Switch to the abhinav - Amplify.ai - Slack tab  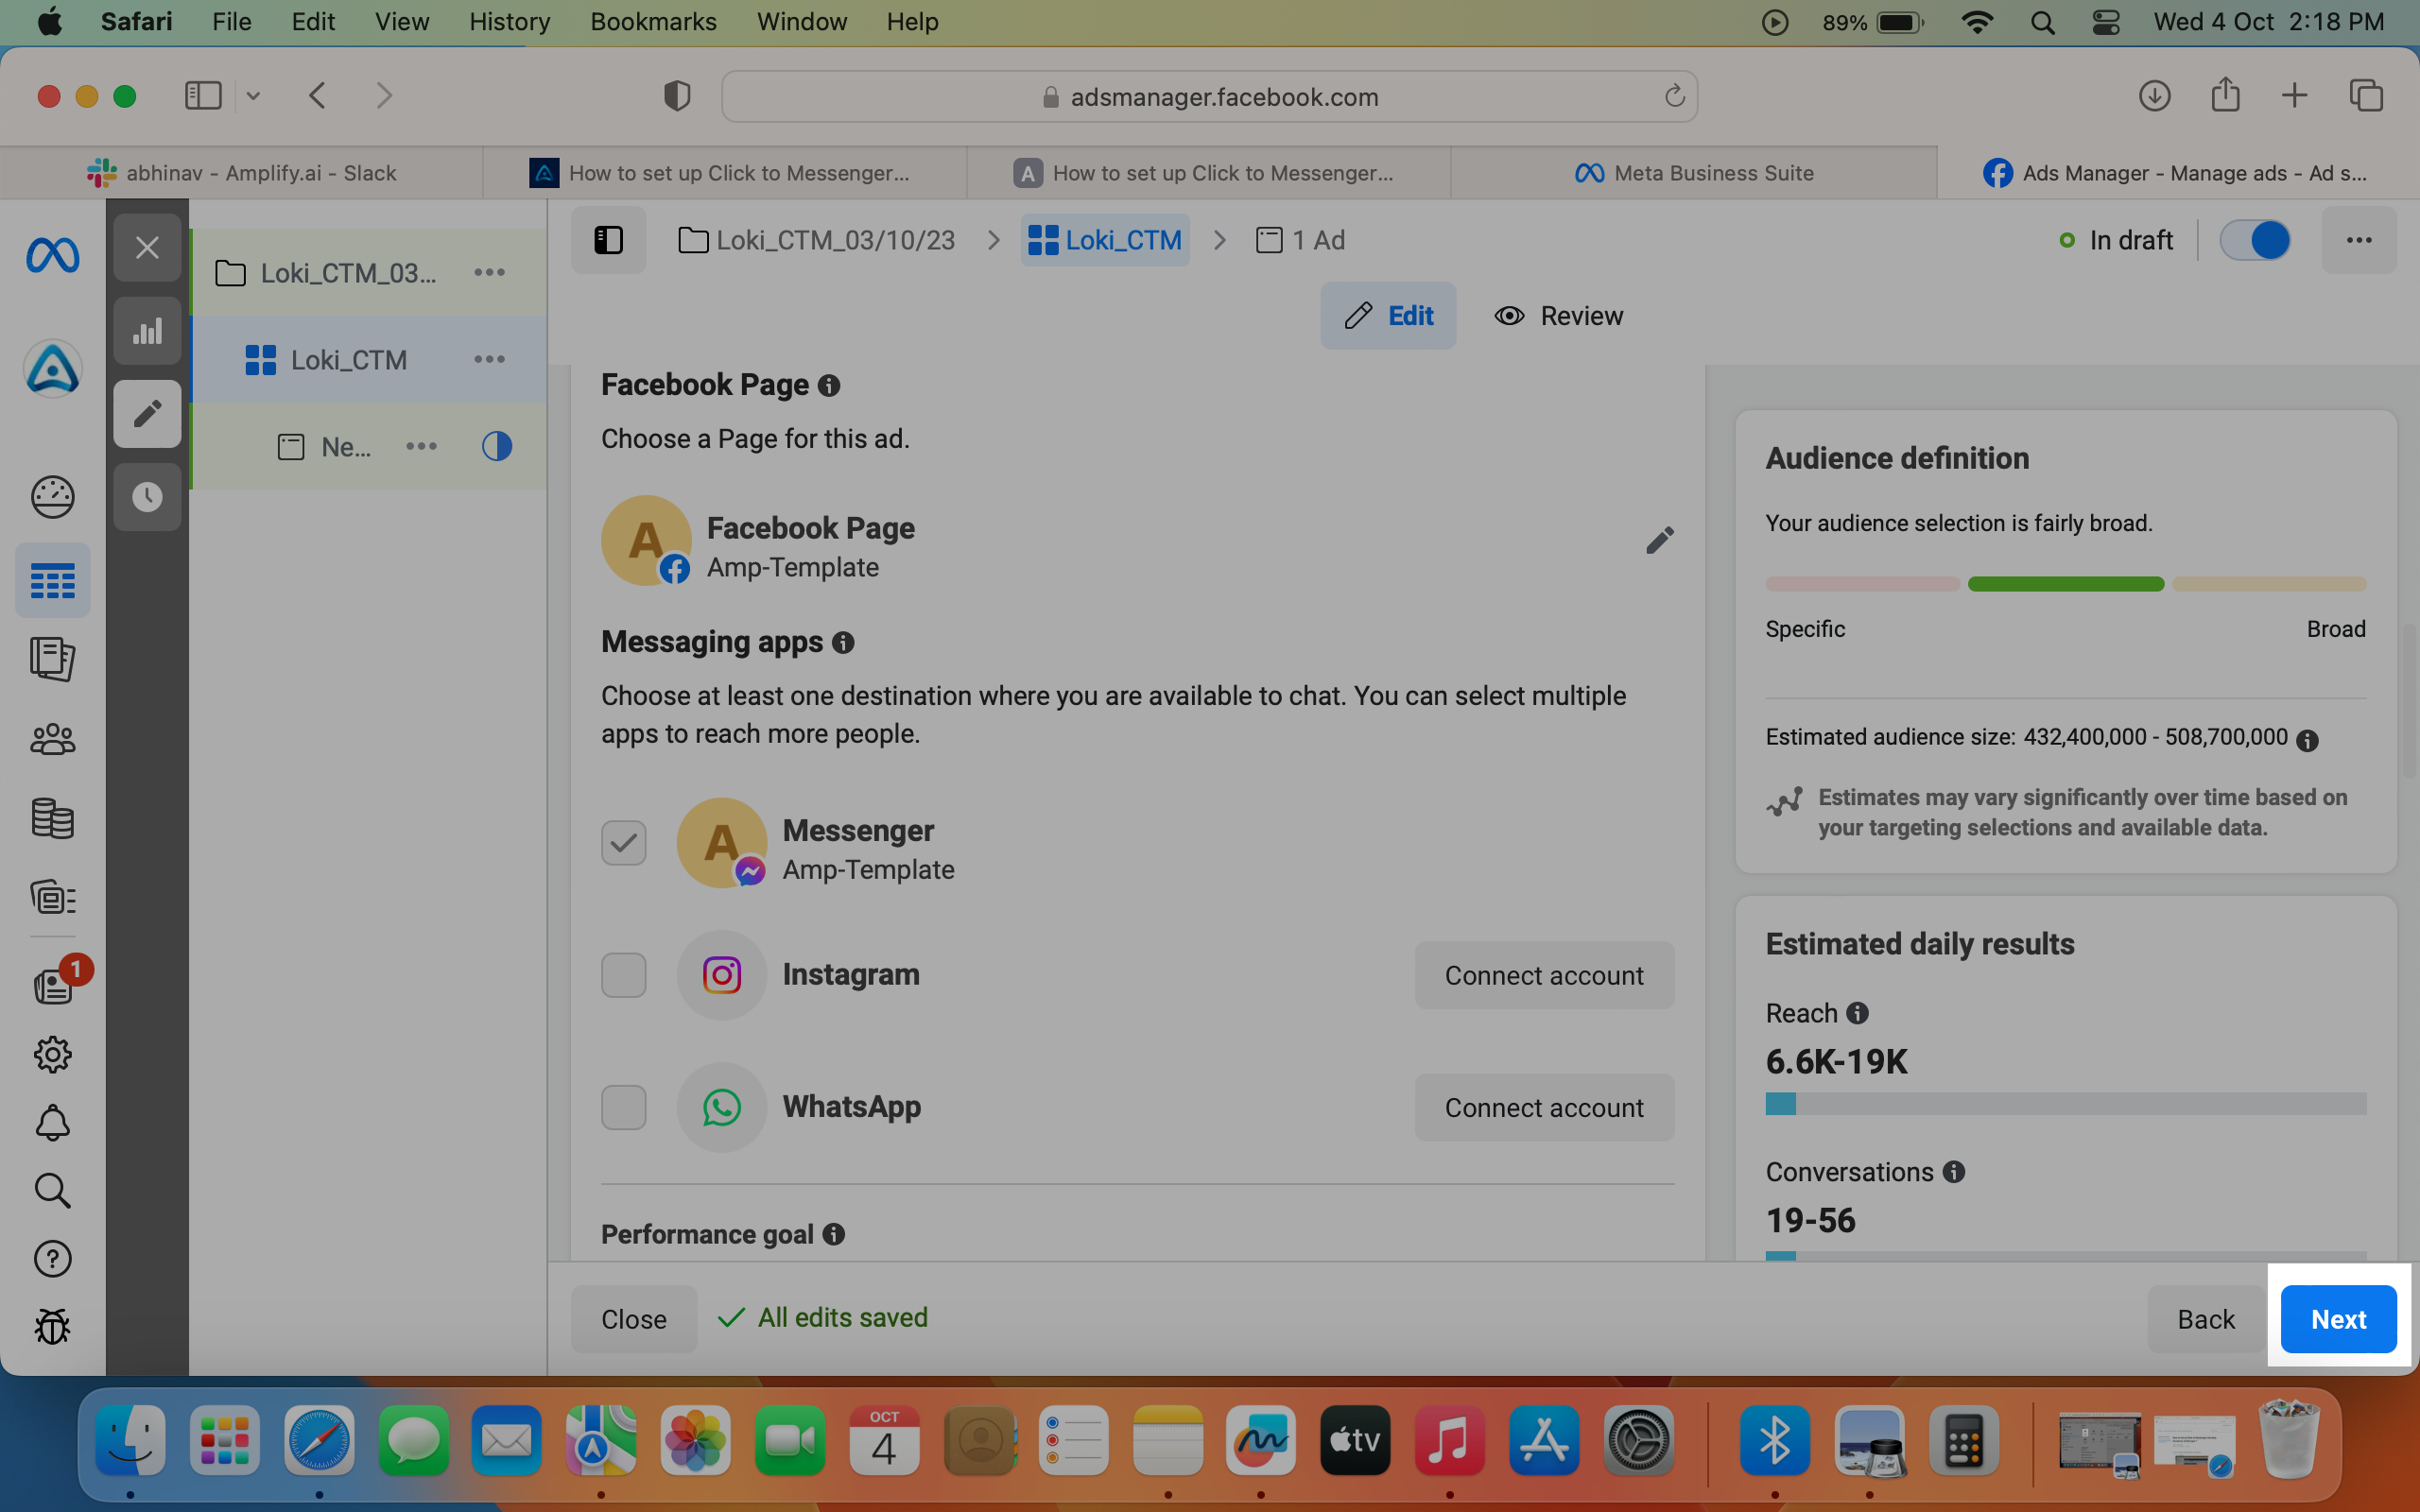(242, 173)
